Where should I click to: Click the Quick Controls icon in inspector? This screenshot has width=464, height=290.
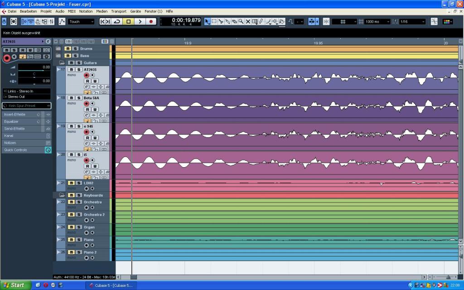click(x=48, y=150)
